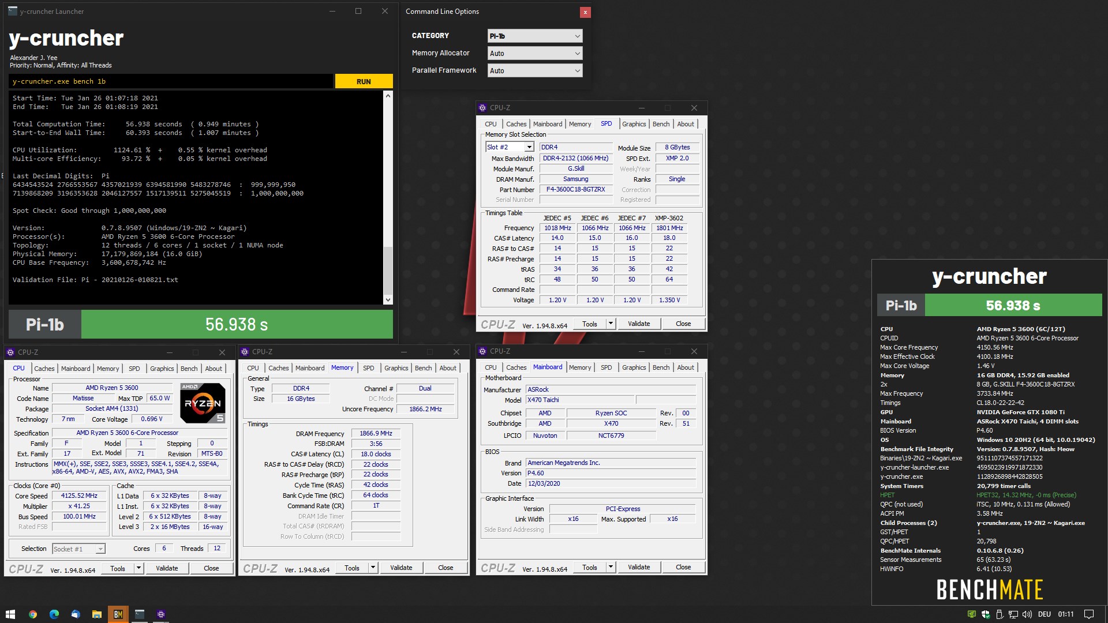
Task: Open the CPU tab in the Memory CPU-Z window
Action: (253, 368)
